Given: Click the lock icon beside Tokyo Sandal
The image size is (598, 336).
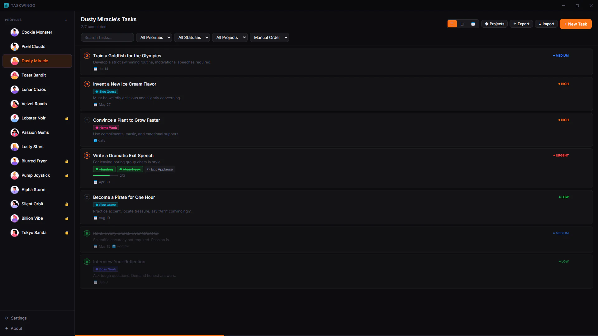Looking at the screenshot, I should coord(67,233).
